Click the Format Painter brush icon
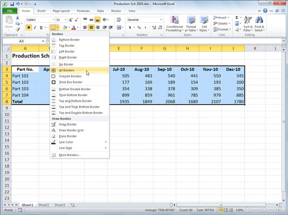 (18, 30)
